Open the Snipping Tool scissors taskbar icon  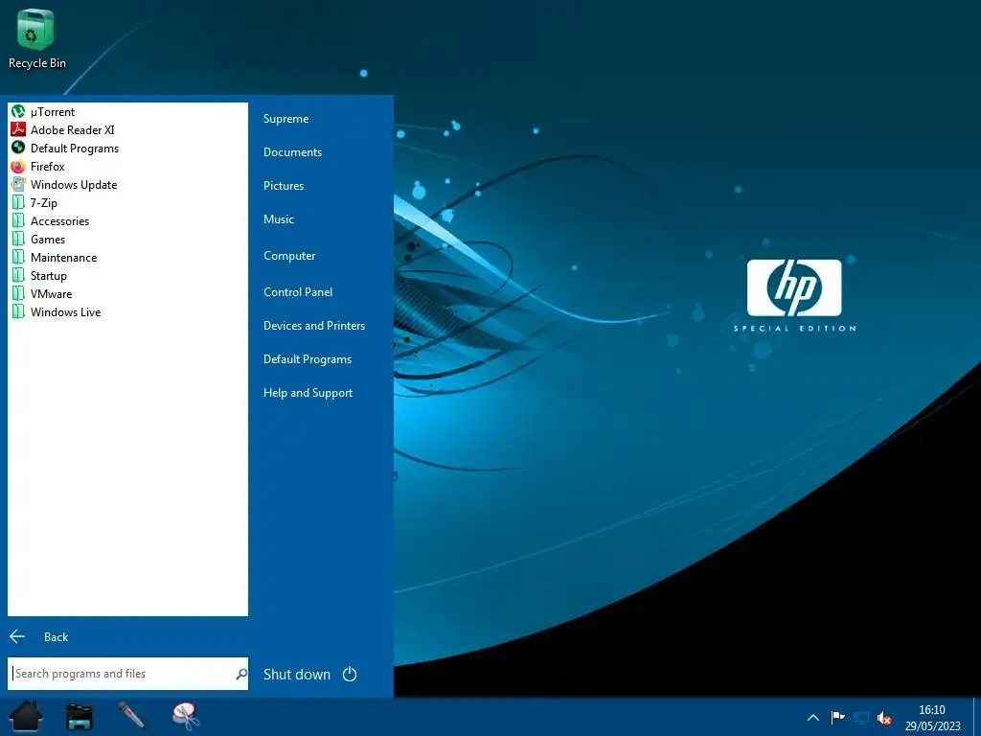pyautogui.click(x=186, y=717)
